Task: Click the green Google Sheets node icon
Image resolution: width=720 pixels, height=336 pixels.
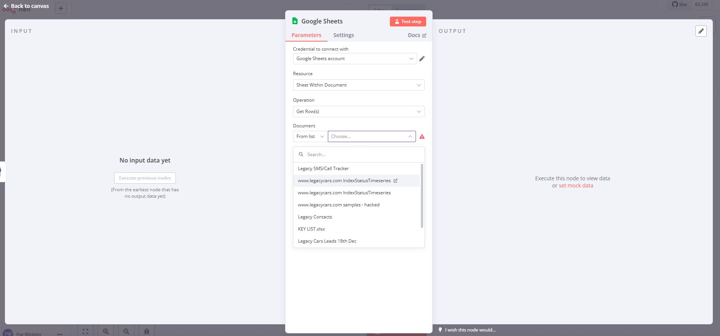Action: point(295,21)
